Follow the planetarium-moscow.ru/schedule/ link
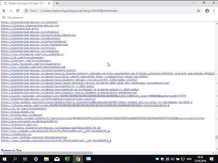 coord(30,32)
